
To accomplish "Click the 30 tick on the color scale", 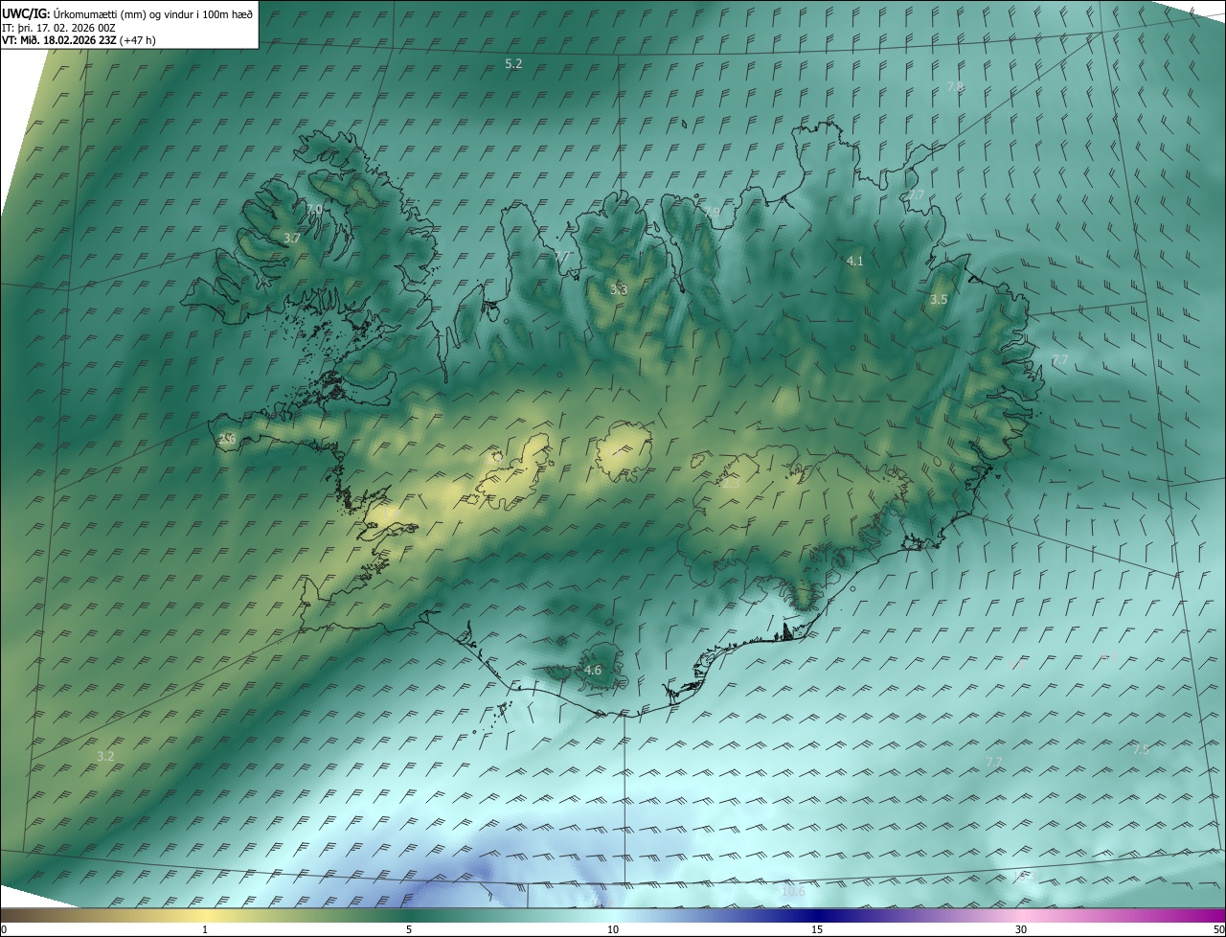I will click(x=1021, y=929).
